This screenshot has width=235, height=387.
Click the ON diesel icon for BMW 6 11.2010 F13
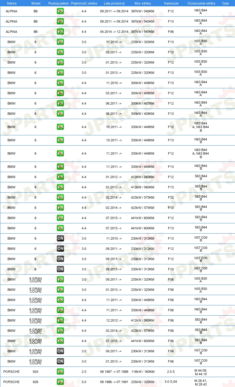click(x=60, y=239)
